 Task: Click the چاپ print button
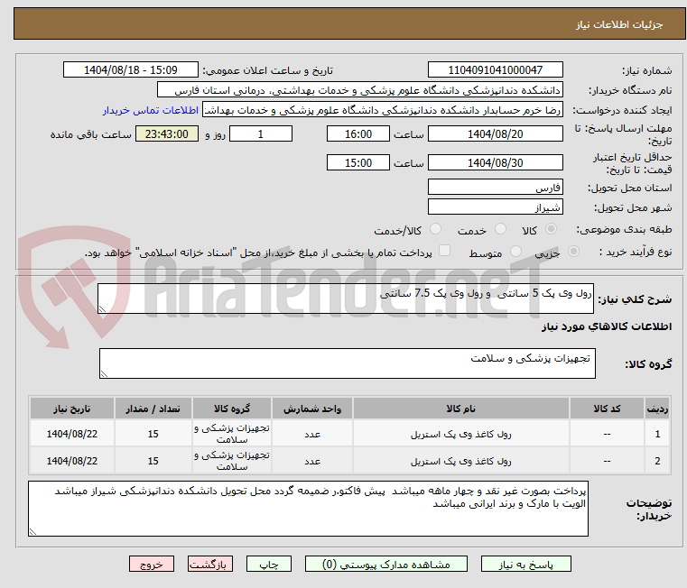269,564
